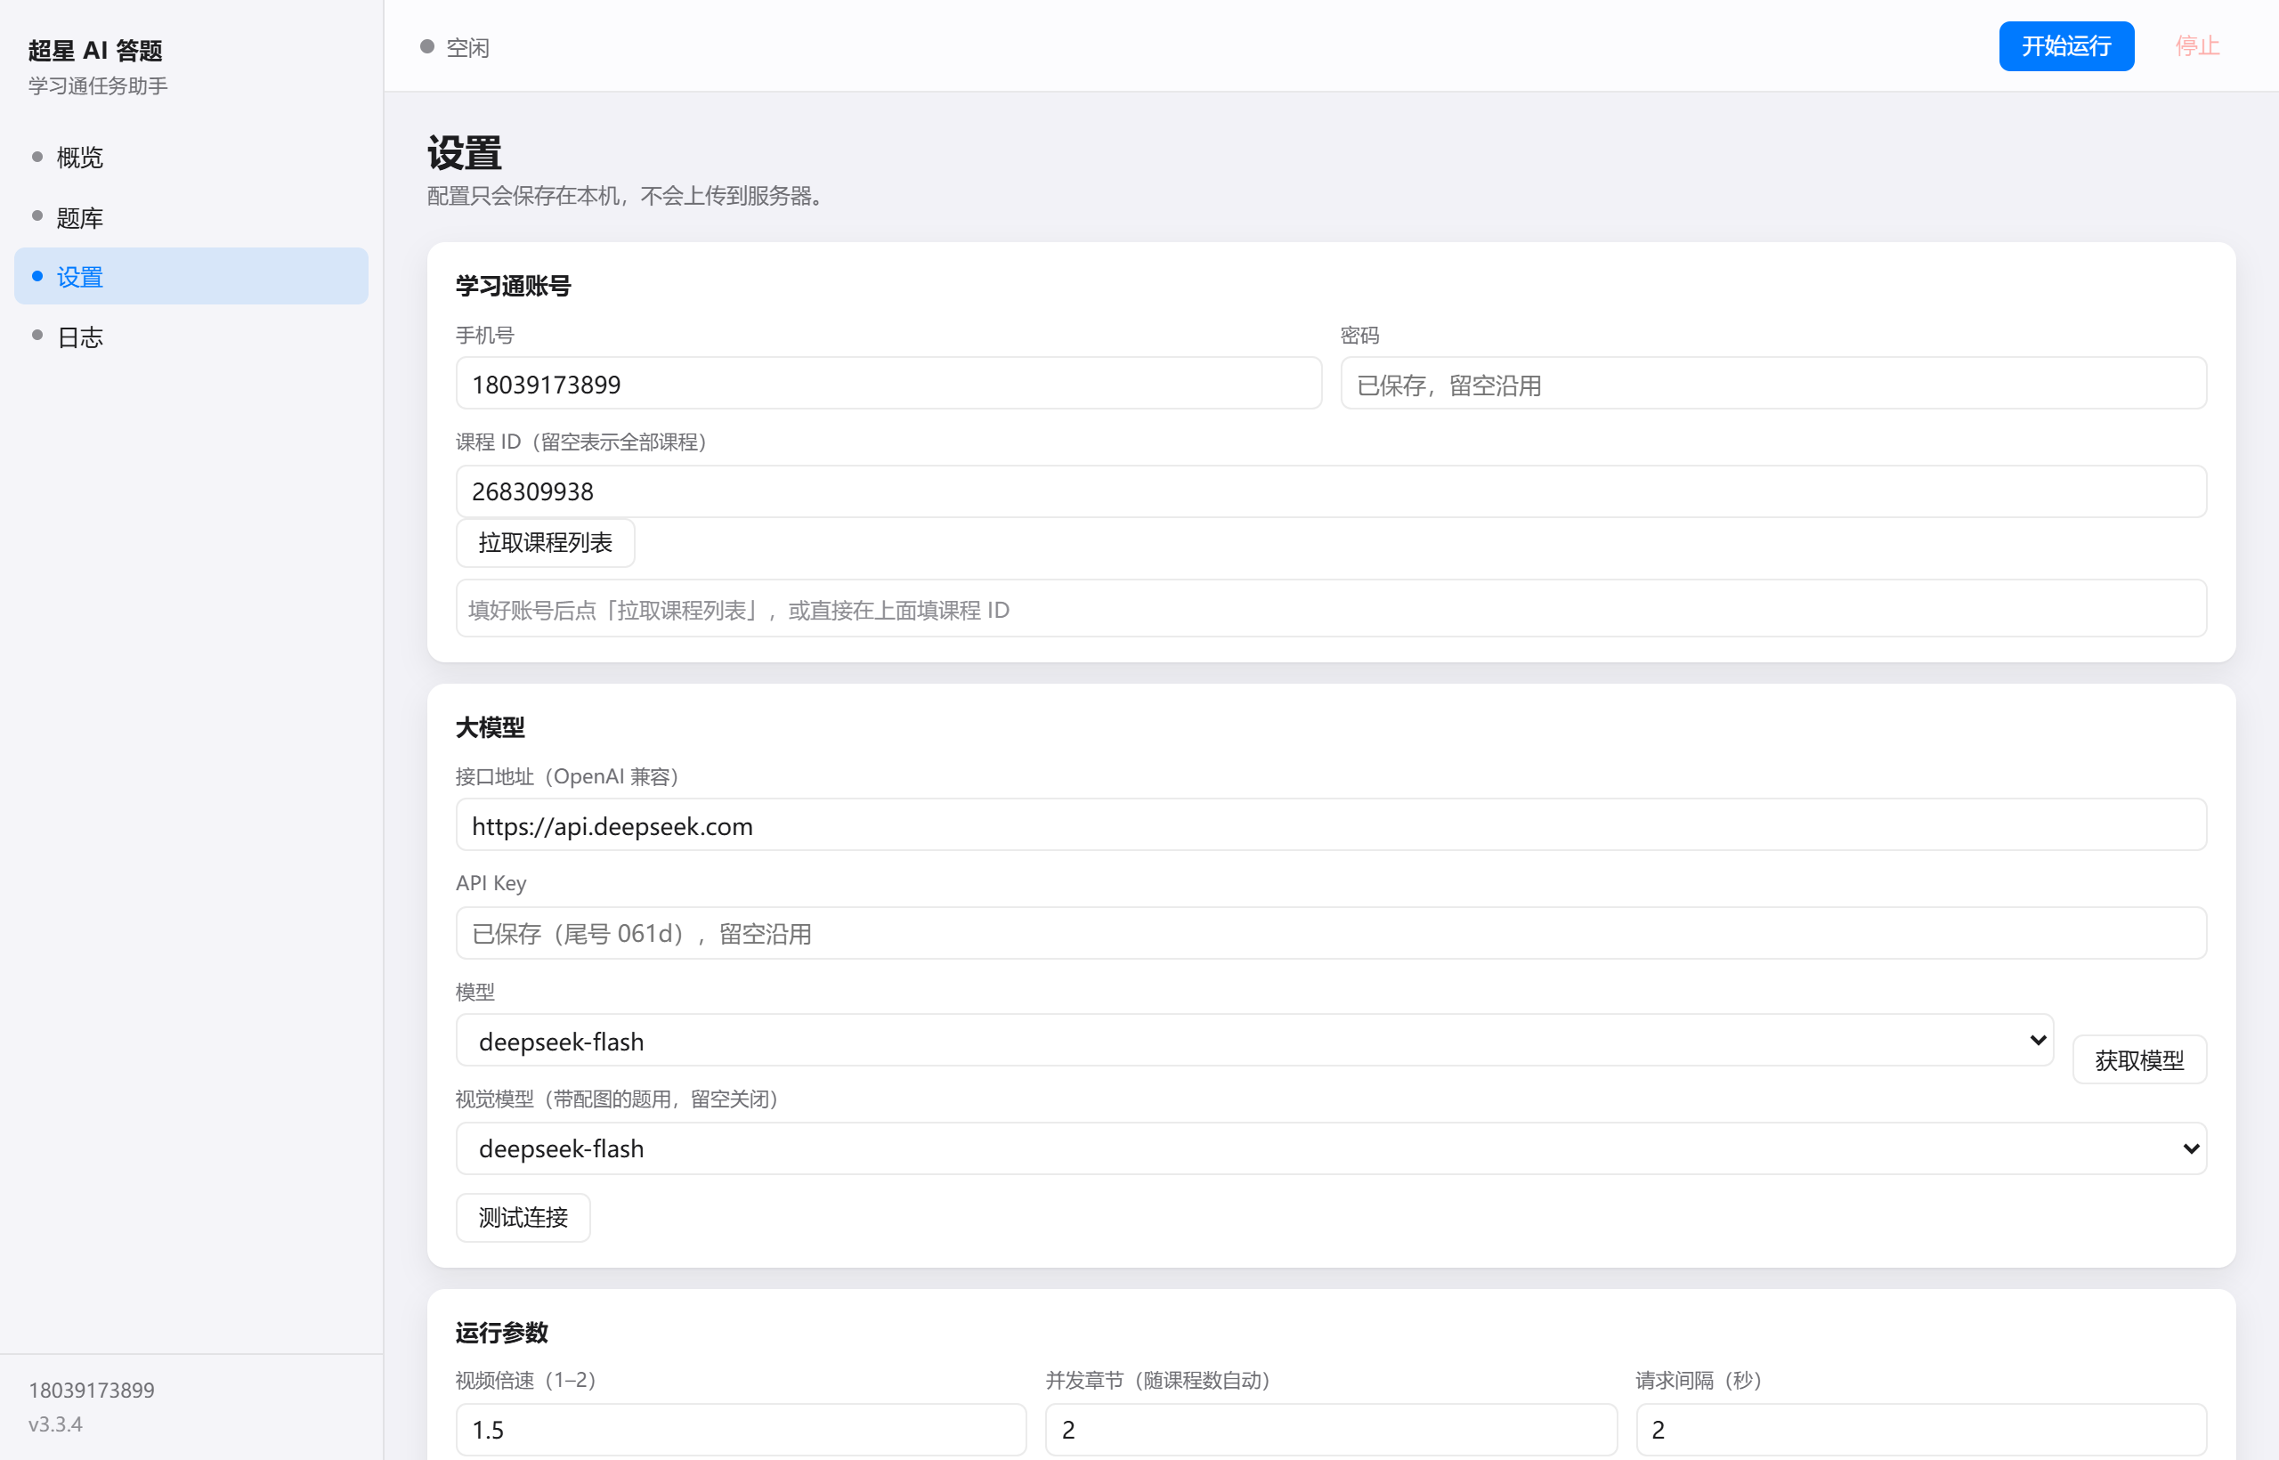Click the 停止 button
The image size is (2279, 1460).
2196,46
